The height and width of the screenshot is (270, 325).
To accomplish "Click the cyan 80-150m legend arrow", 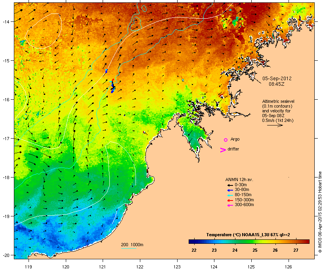I will pos(230,195).
